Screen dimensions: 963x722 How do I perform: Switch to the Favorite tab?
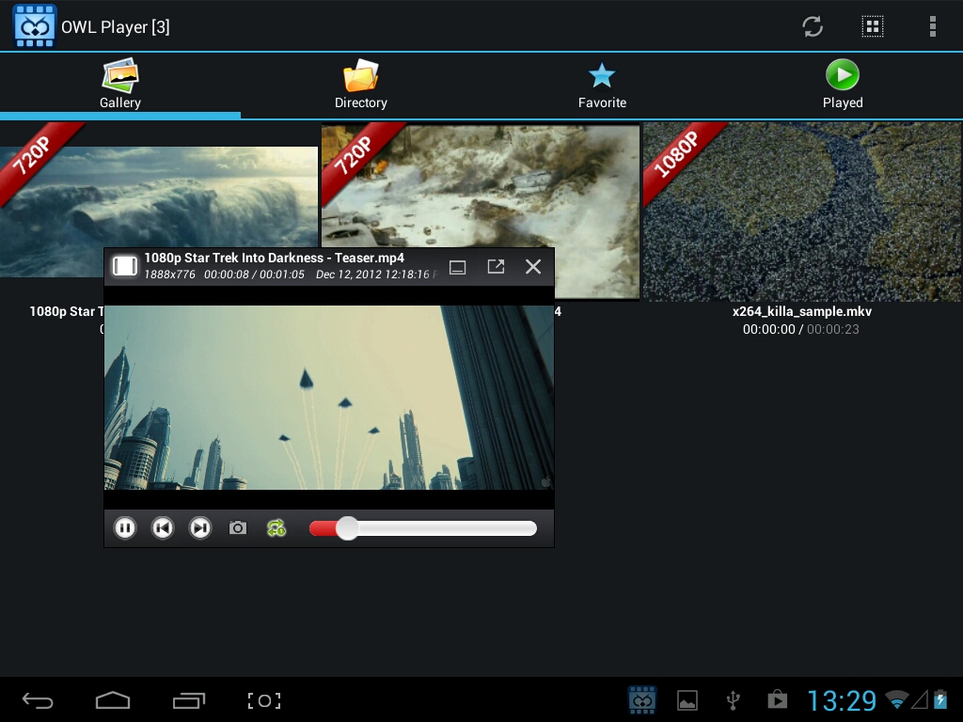pos(602,85)
